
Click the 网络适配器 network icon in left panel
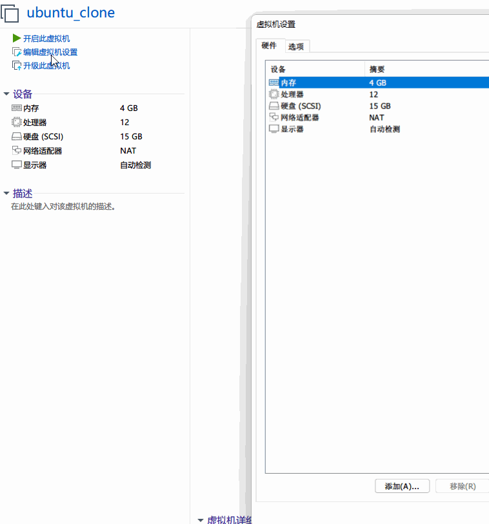pyautogui.click(x=17, y=150)
